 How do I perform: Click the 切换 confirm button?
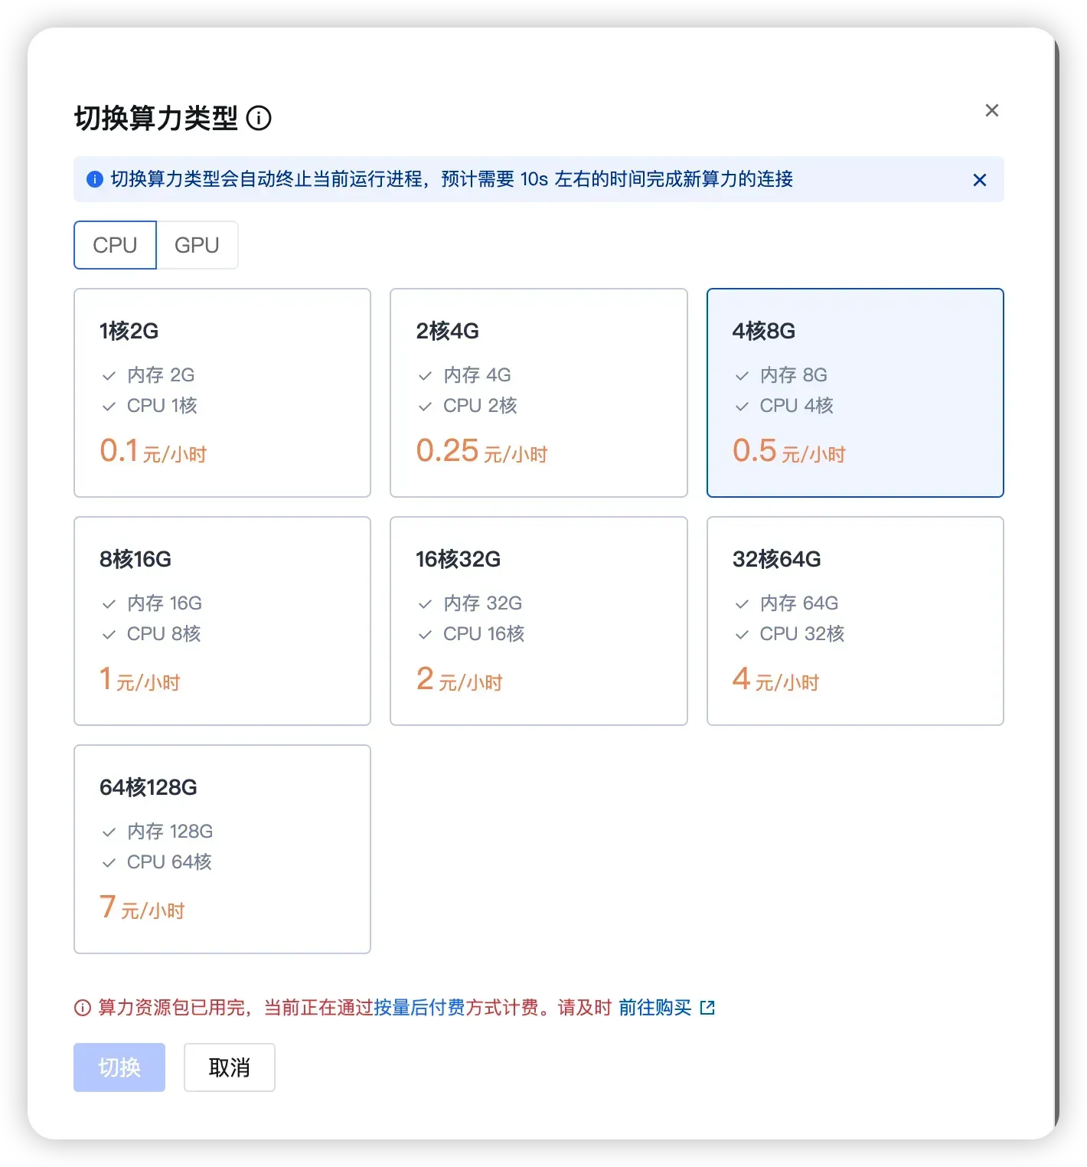119,1067
